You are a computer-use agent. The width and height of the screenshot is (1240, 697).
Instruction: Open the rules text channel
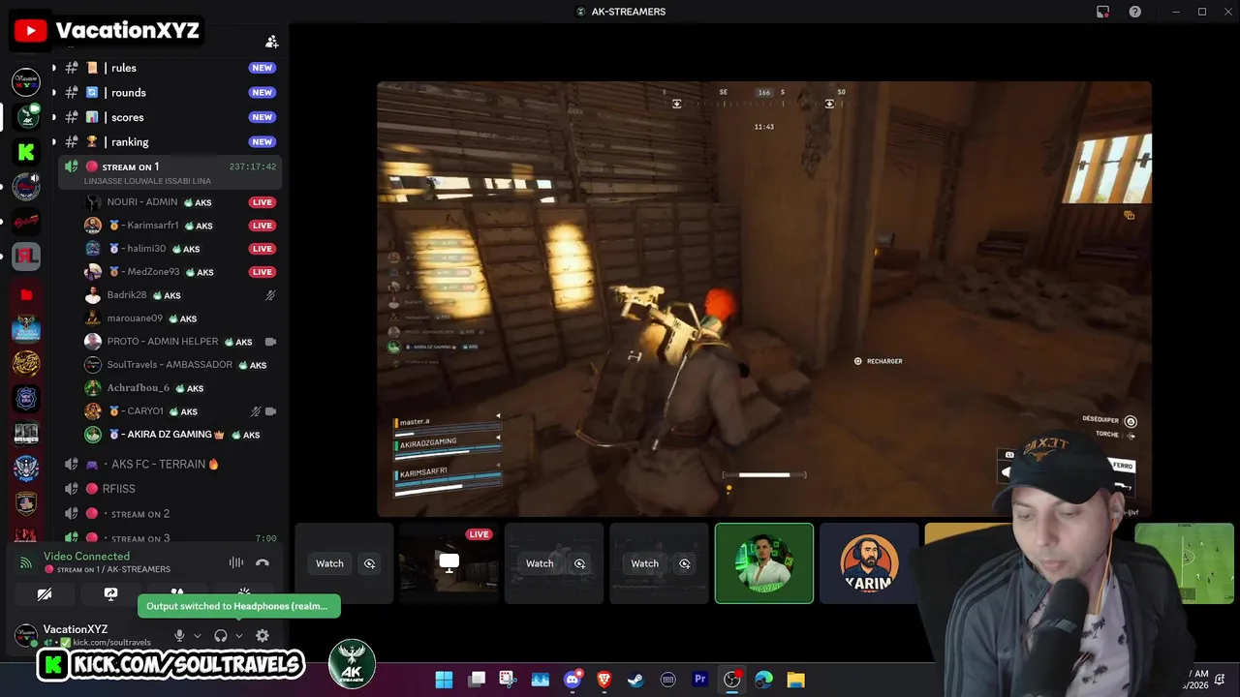pos(170,68)
